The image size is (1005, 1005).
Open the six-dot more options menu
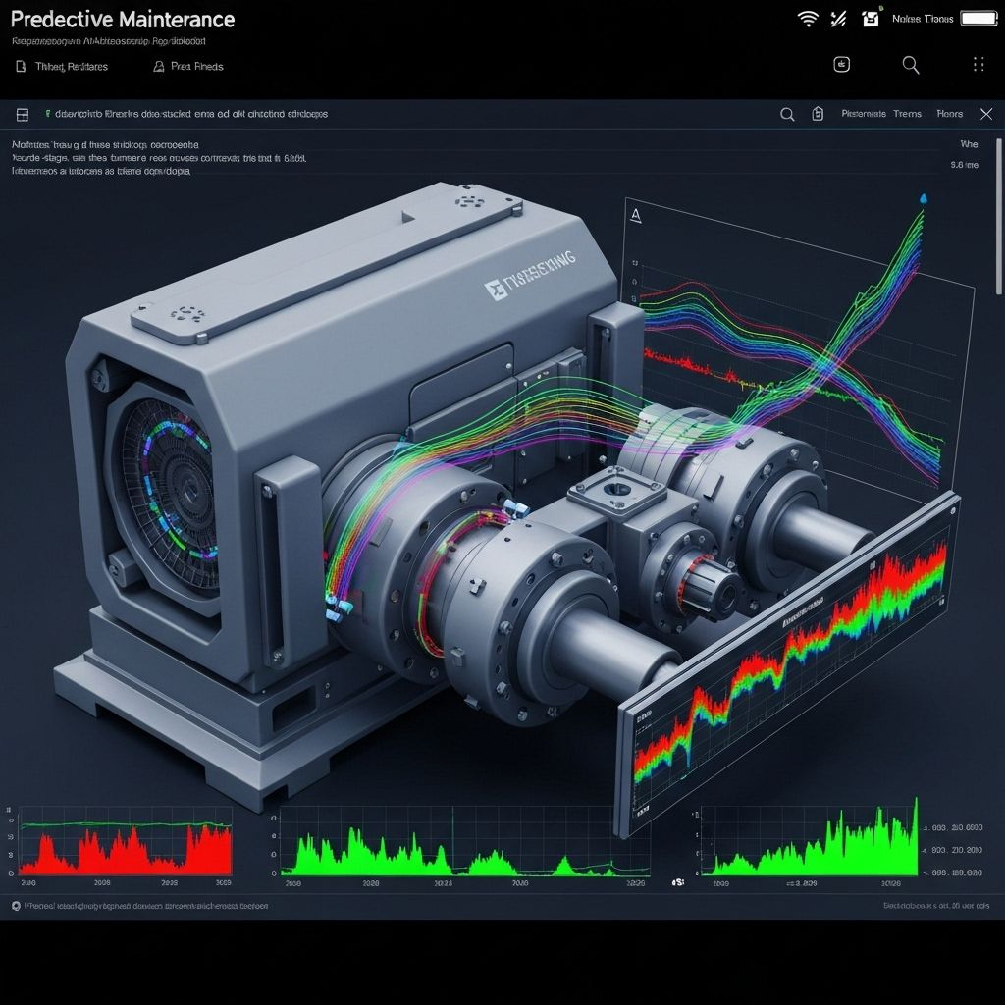pos(978,65)
